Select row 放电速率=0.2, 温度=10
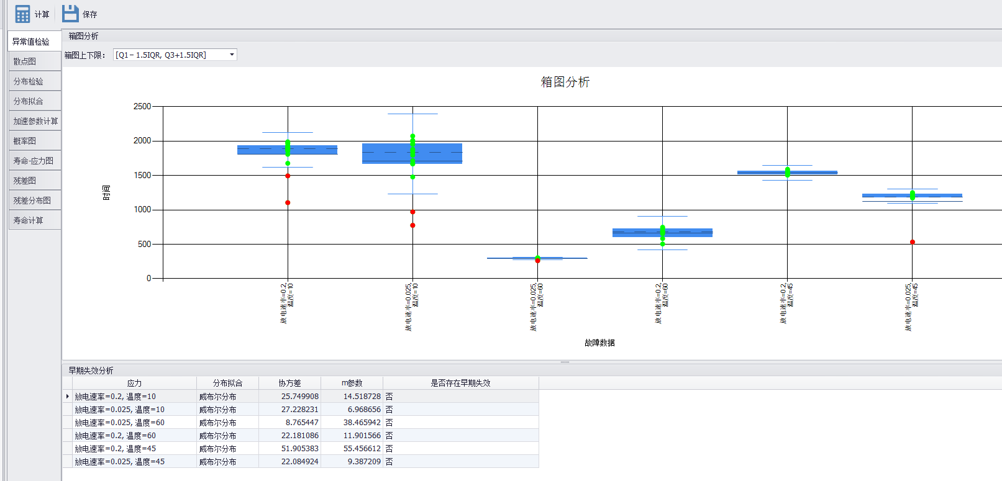 pos(301,397)
